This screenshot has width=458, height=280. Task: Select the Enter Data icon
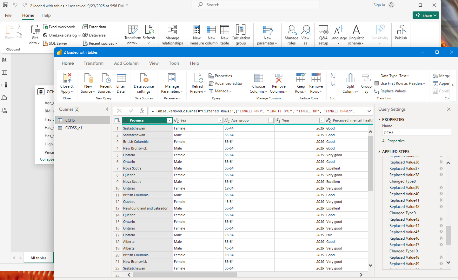click(x=121, y=78)
